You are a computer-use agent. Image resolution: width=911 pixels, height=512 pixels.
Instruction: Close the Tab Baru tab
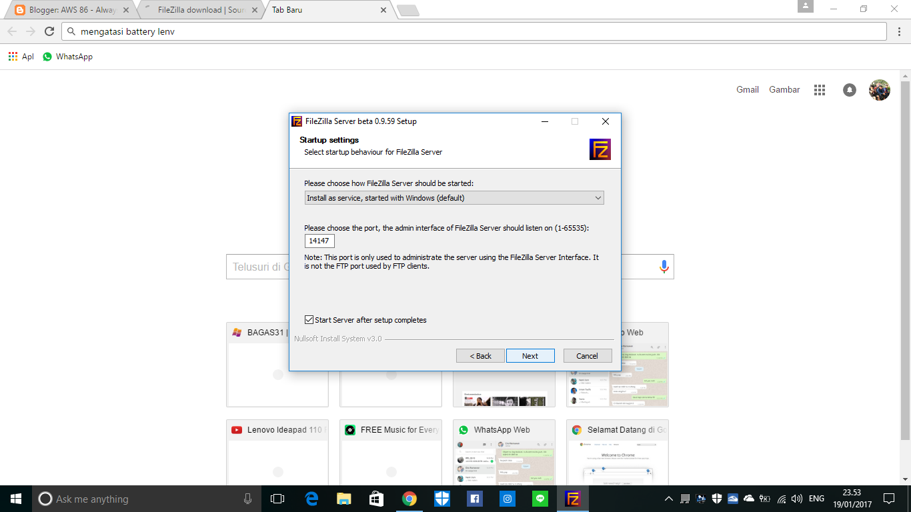pos(383,11)
